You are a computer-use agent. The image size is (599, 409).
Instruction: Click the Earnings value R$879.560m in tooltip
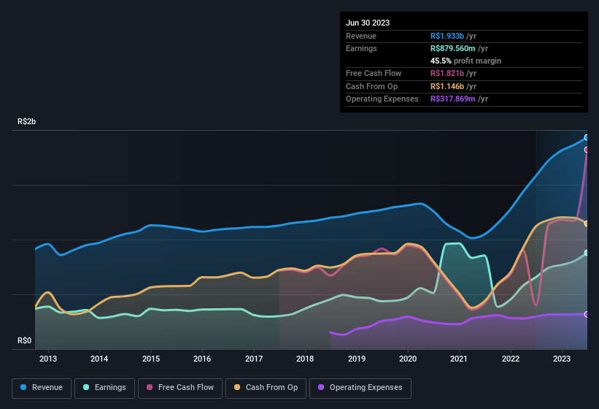click(452, 48)
